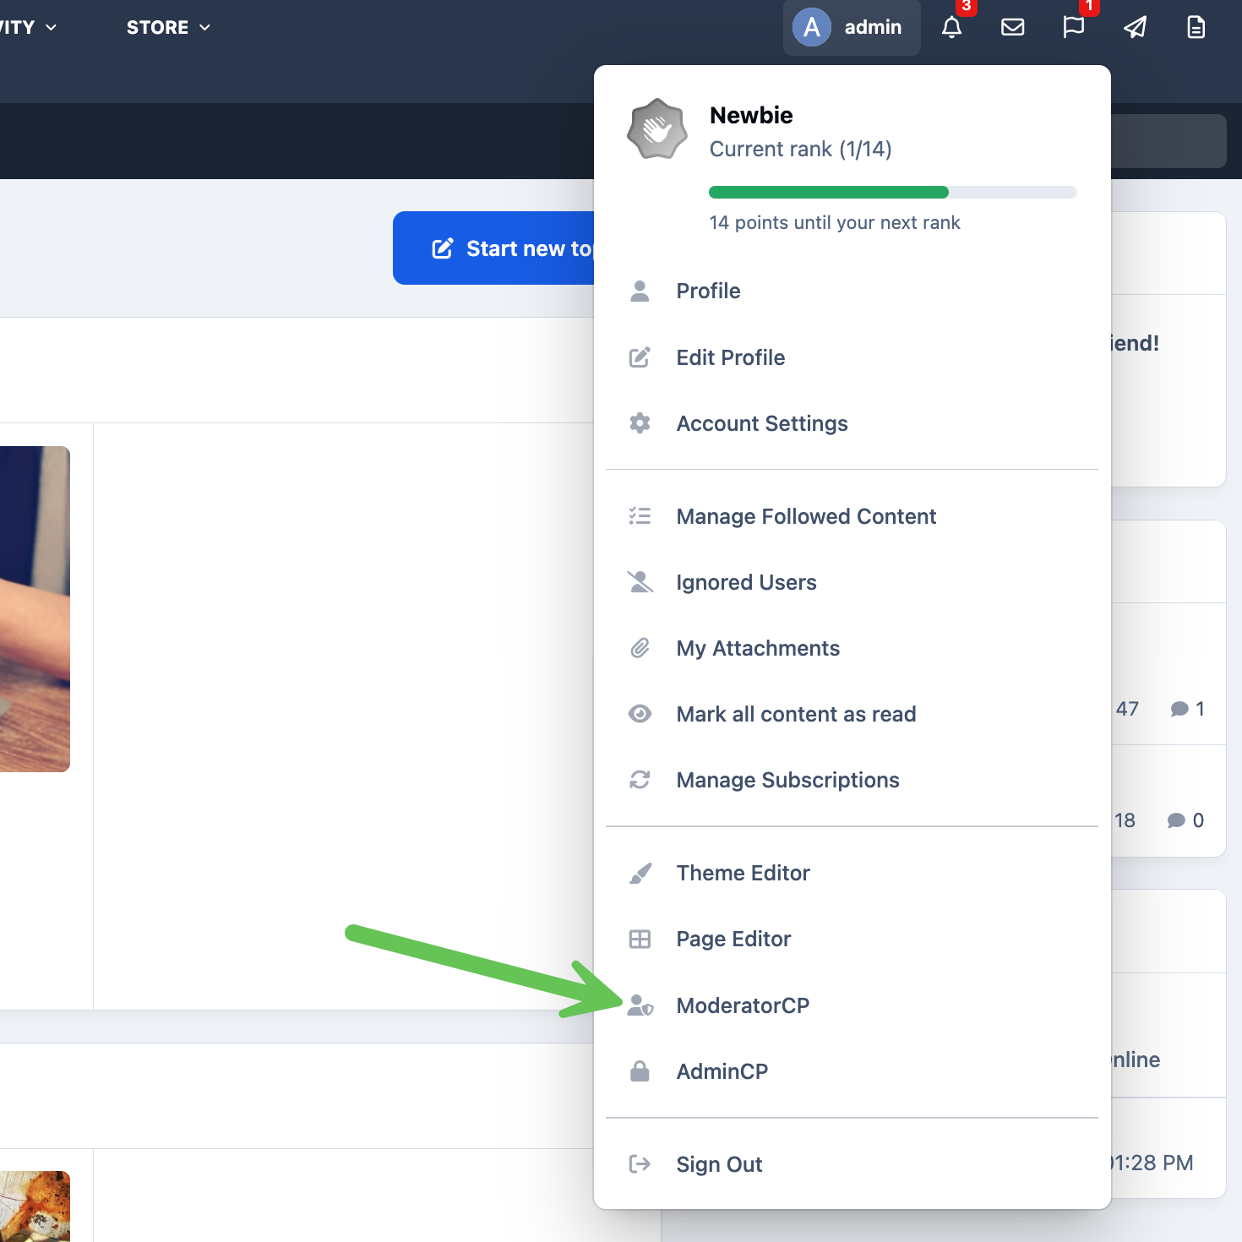Expand the STORE dropdown menu

(x=168, y=27)
